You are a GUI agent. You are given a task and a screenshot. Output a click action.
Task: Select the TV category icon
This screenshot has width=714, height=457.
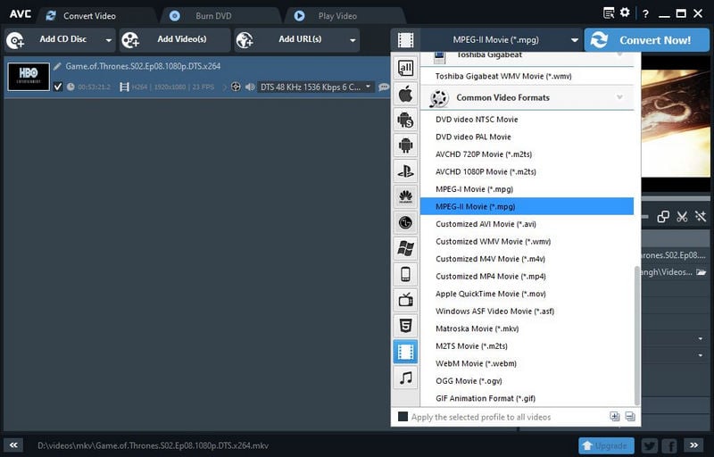pyautogui.click(x=405, y=300)
